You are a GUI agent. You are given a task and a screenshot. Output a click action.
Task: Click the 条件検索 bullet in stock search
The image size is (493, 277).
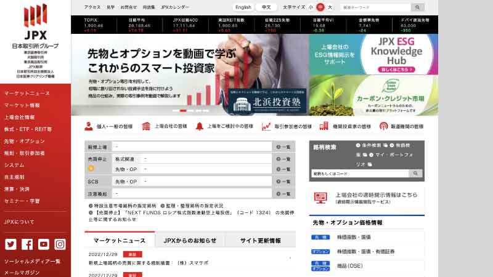358,145
